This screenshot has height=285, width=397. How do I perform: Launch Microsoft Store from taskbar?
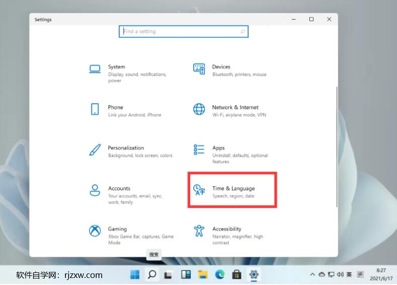point(236,274)
